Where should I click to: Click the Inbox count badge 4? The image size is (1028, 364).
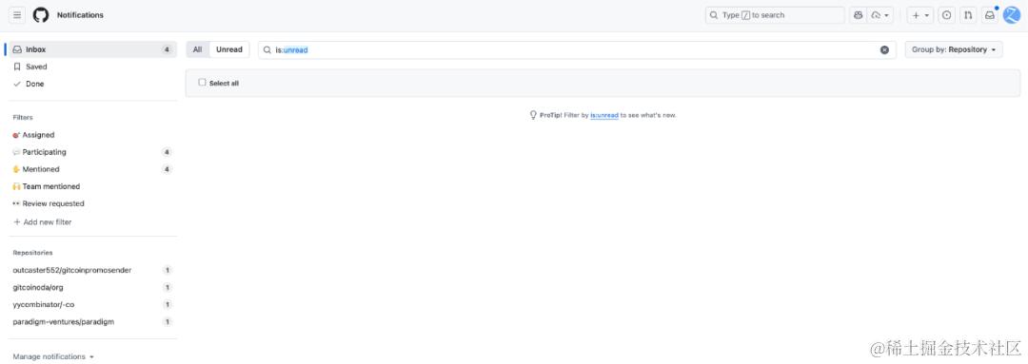click(x=167, y=49)
